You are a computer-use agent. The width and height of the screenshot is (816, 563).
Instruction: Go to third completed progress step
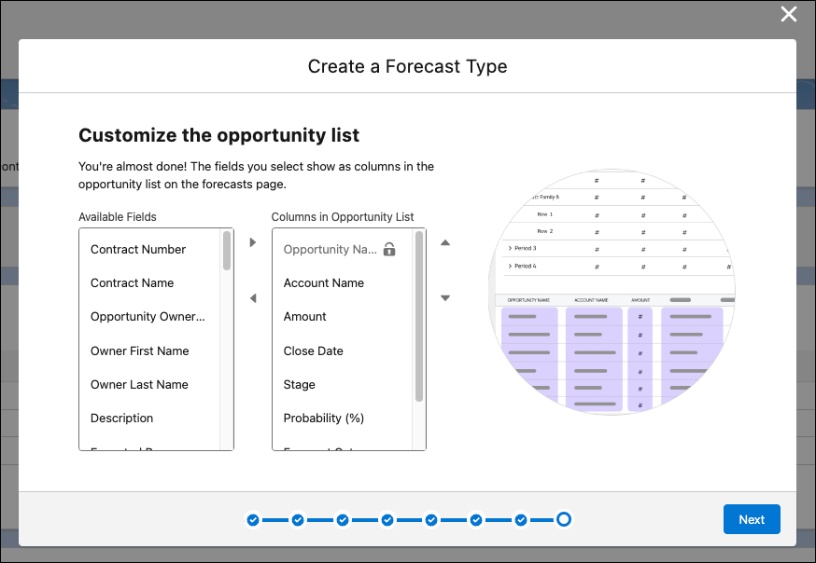tap(343, 520)
